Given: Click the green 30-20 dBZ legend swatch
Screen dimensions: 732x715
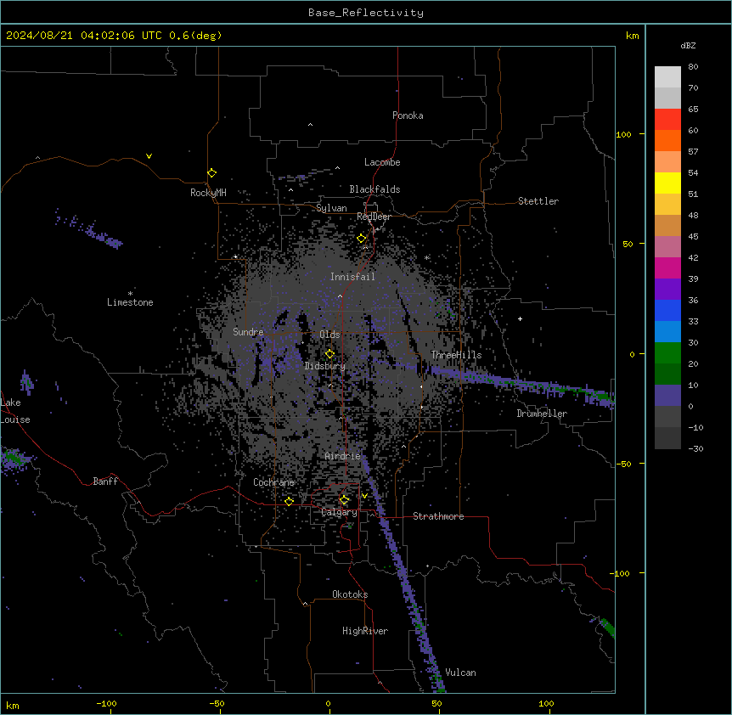Looking at the screenshot, I should click(667, 353).
